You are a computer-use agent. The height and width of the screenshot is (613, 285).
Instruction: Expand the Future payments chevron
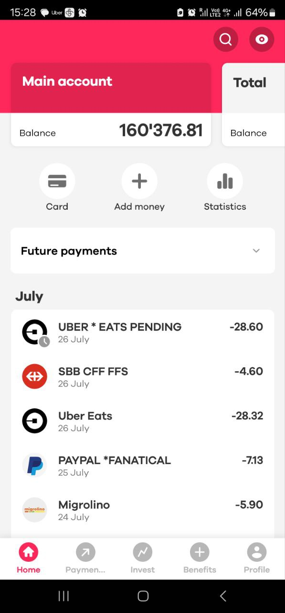tap(256, 251)
